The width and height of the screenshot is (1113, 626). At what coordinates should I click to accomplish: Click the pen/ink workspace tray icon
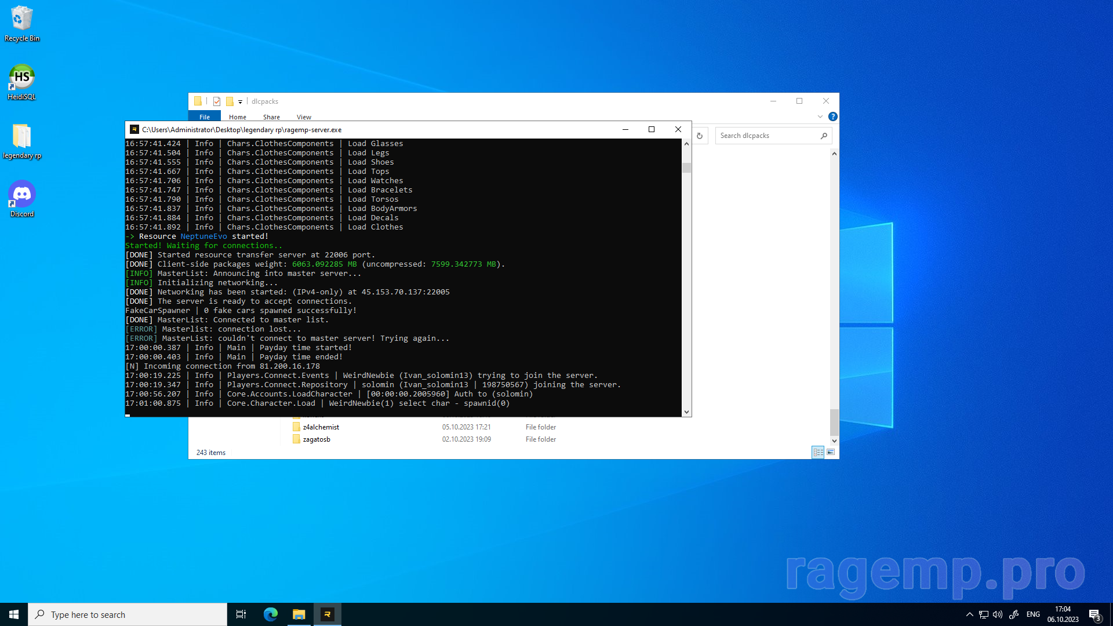(1014, 614)
